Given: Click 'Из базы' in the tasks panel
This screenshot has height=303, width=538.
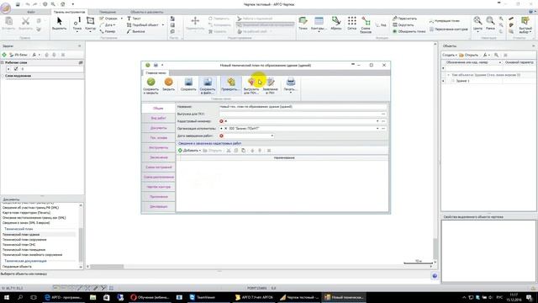Looking at the screenshot, I should (18, 55).
